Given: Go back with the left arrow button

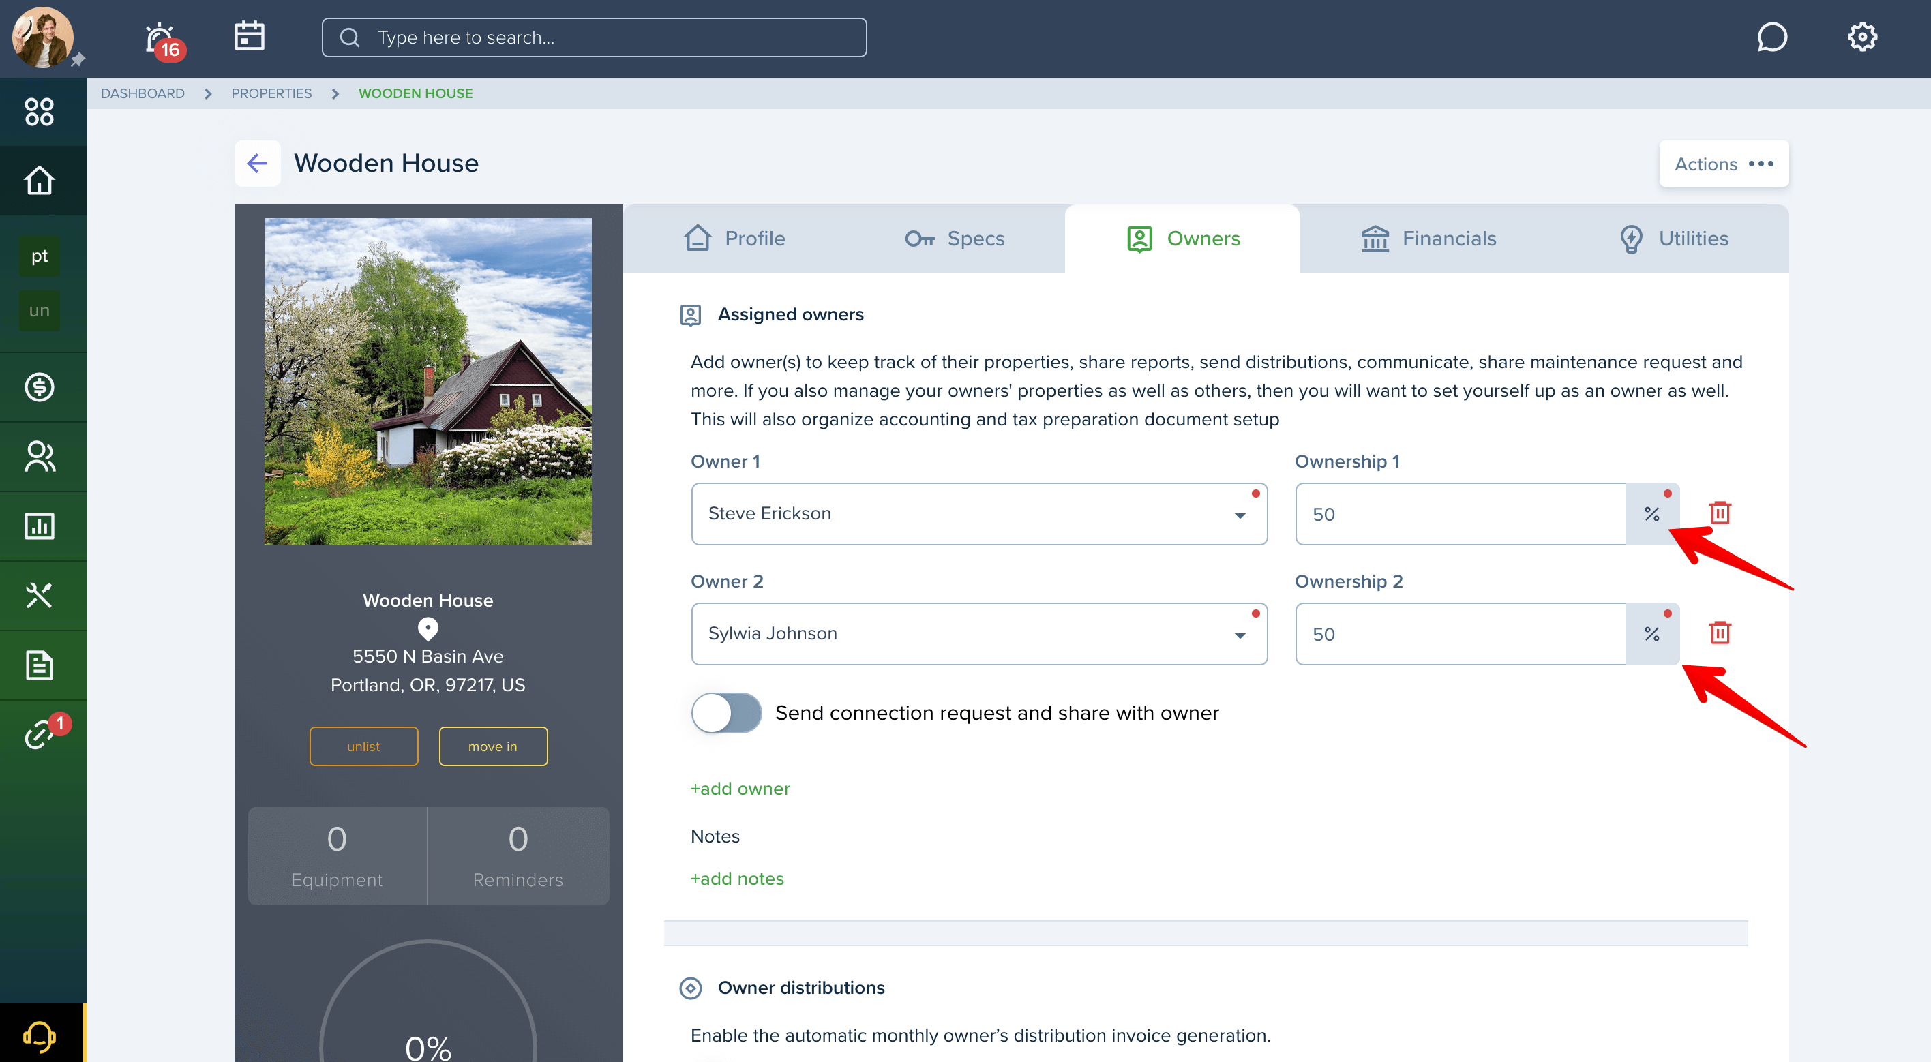Looking at the screenshot, I should click(x=257, y=163).
